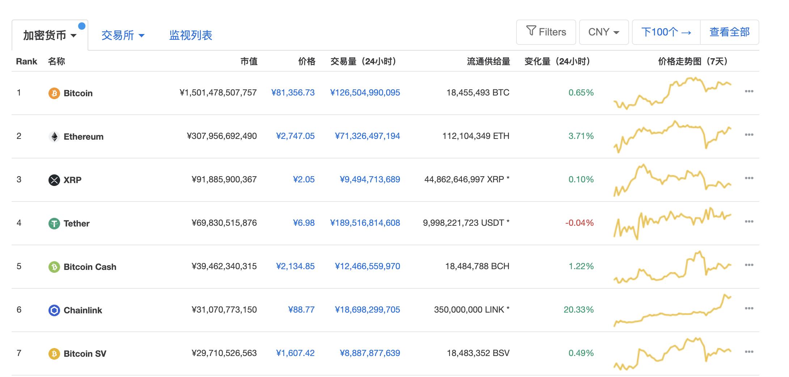
Task: Open the more options menu for Ethereum row
Action: click(x=749, y=135)
